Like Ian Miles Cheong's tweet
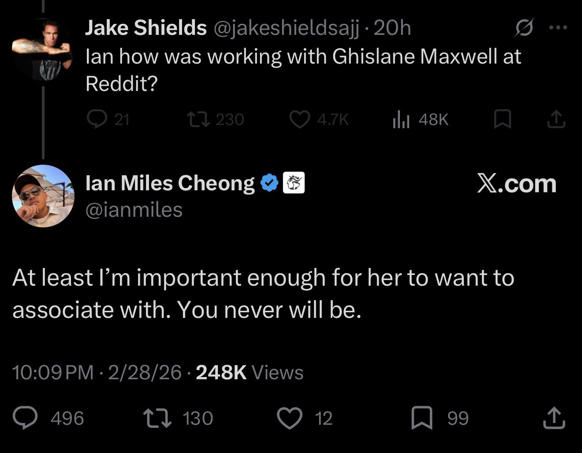The width and height of the screenshot is (582, 453). coord(290,418)
